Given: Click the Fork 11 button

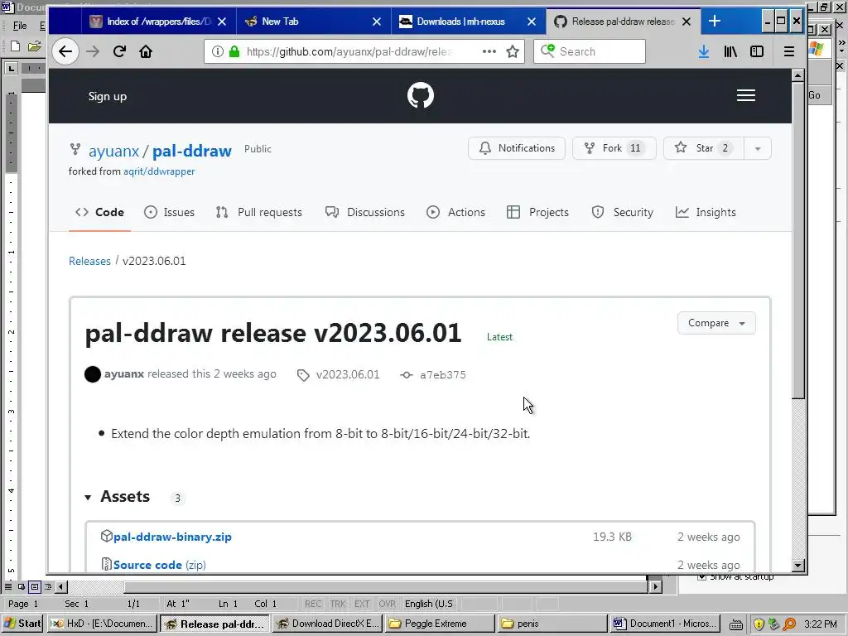Looking at the screenshot, I should (614, 148).
